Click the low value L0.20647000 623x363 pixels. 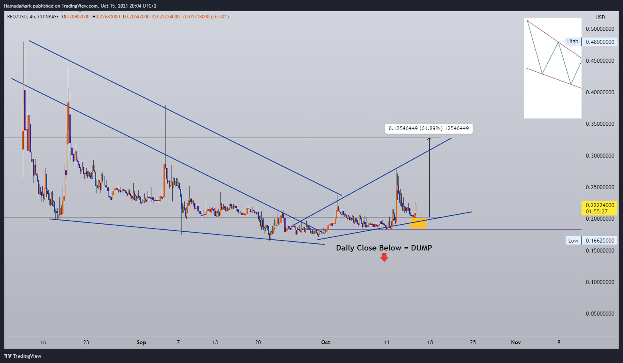pos(136,17)
